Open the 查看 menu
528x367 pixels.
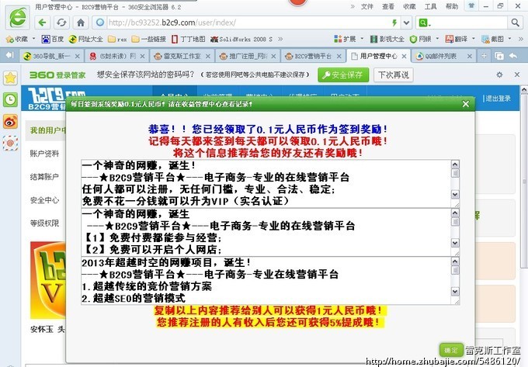(388, 6)
